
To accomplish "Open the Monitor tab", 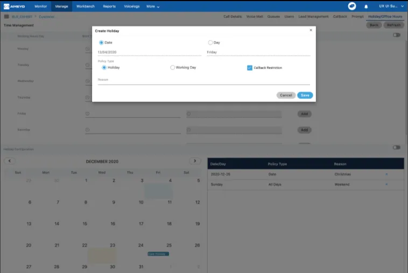I will tap(40, 6).
